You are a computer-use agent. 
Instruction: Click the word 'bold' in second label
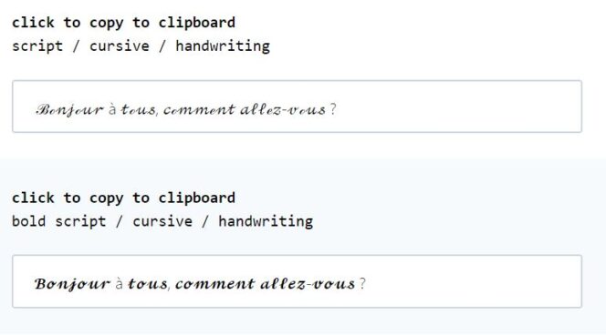coord(29,221)
